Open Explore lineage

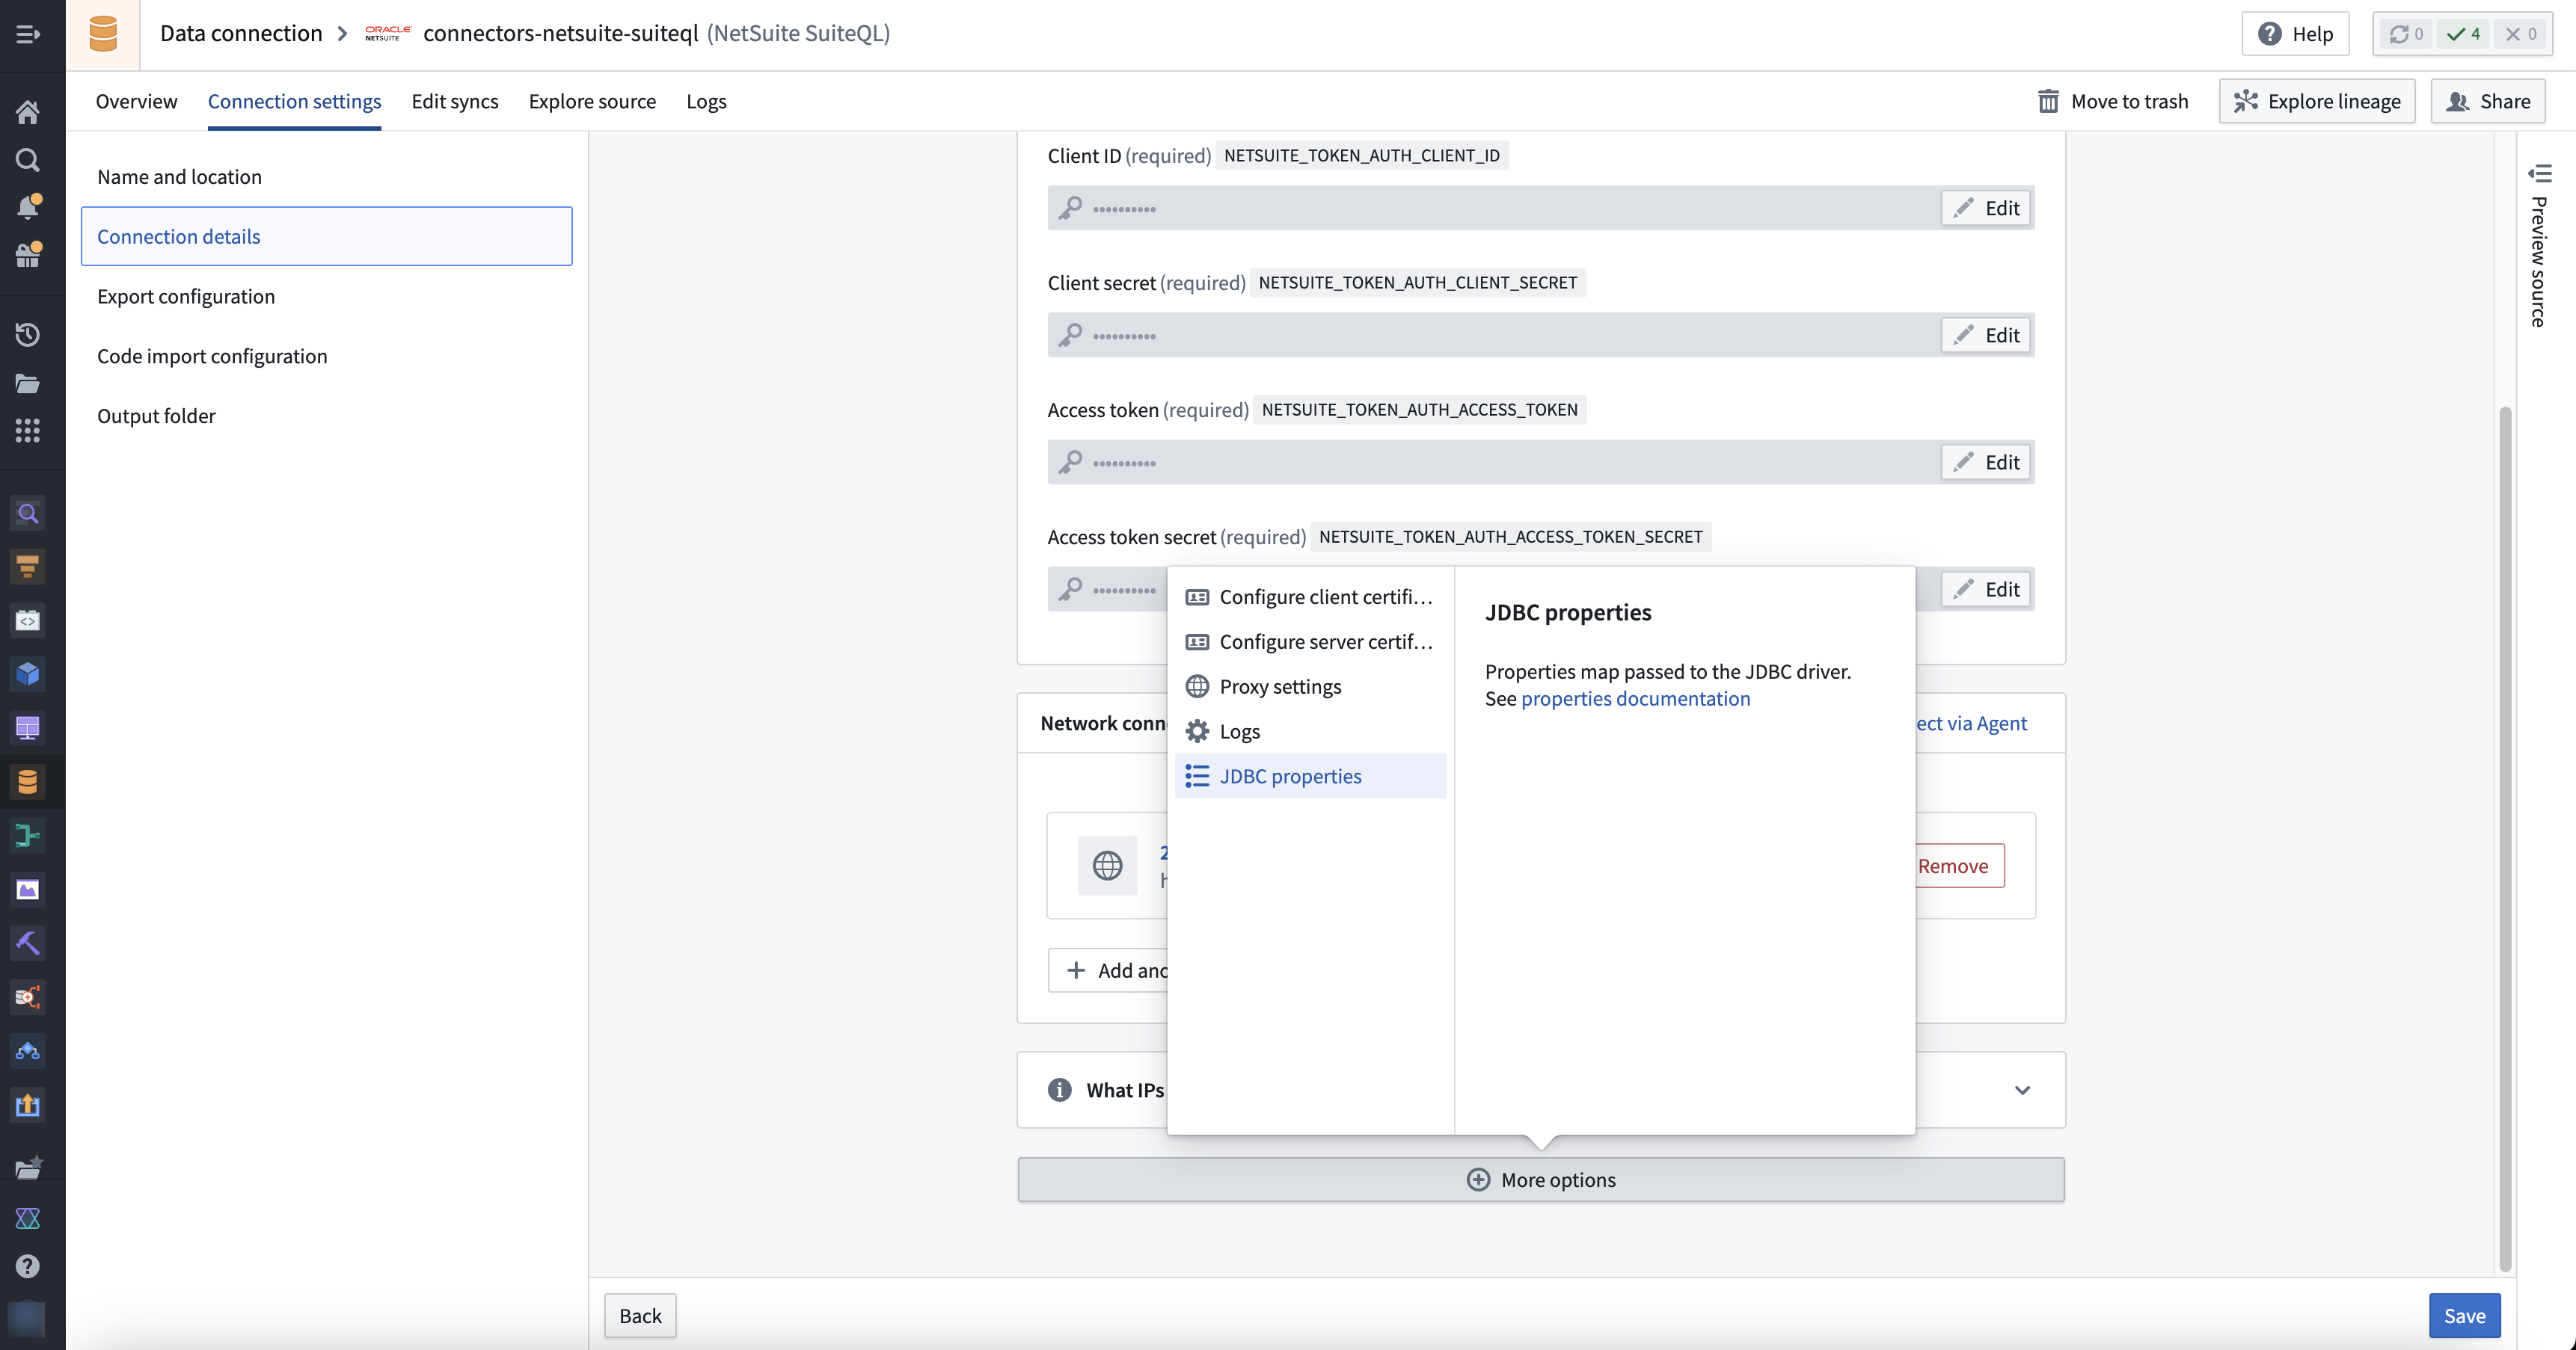2316,101
